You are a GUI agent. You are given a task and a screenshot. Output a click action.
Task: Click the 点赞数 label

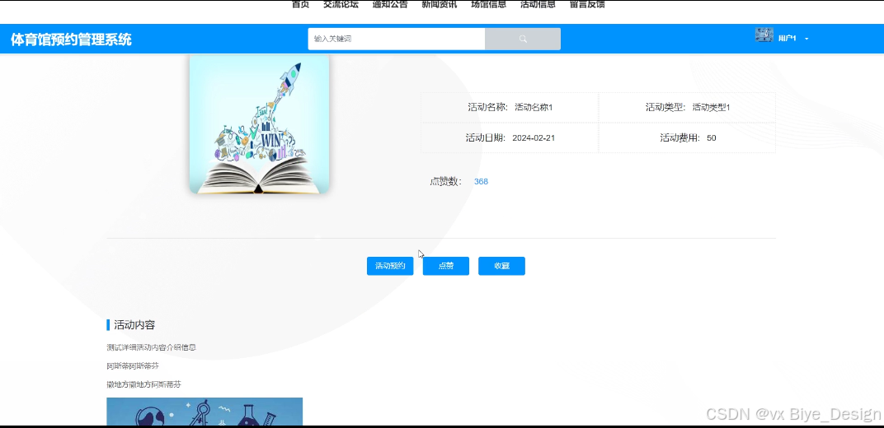pos(446,182)
